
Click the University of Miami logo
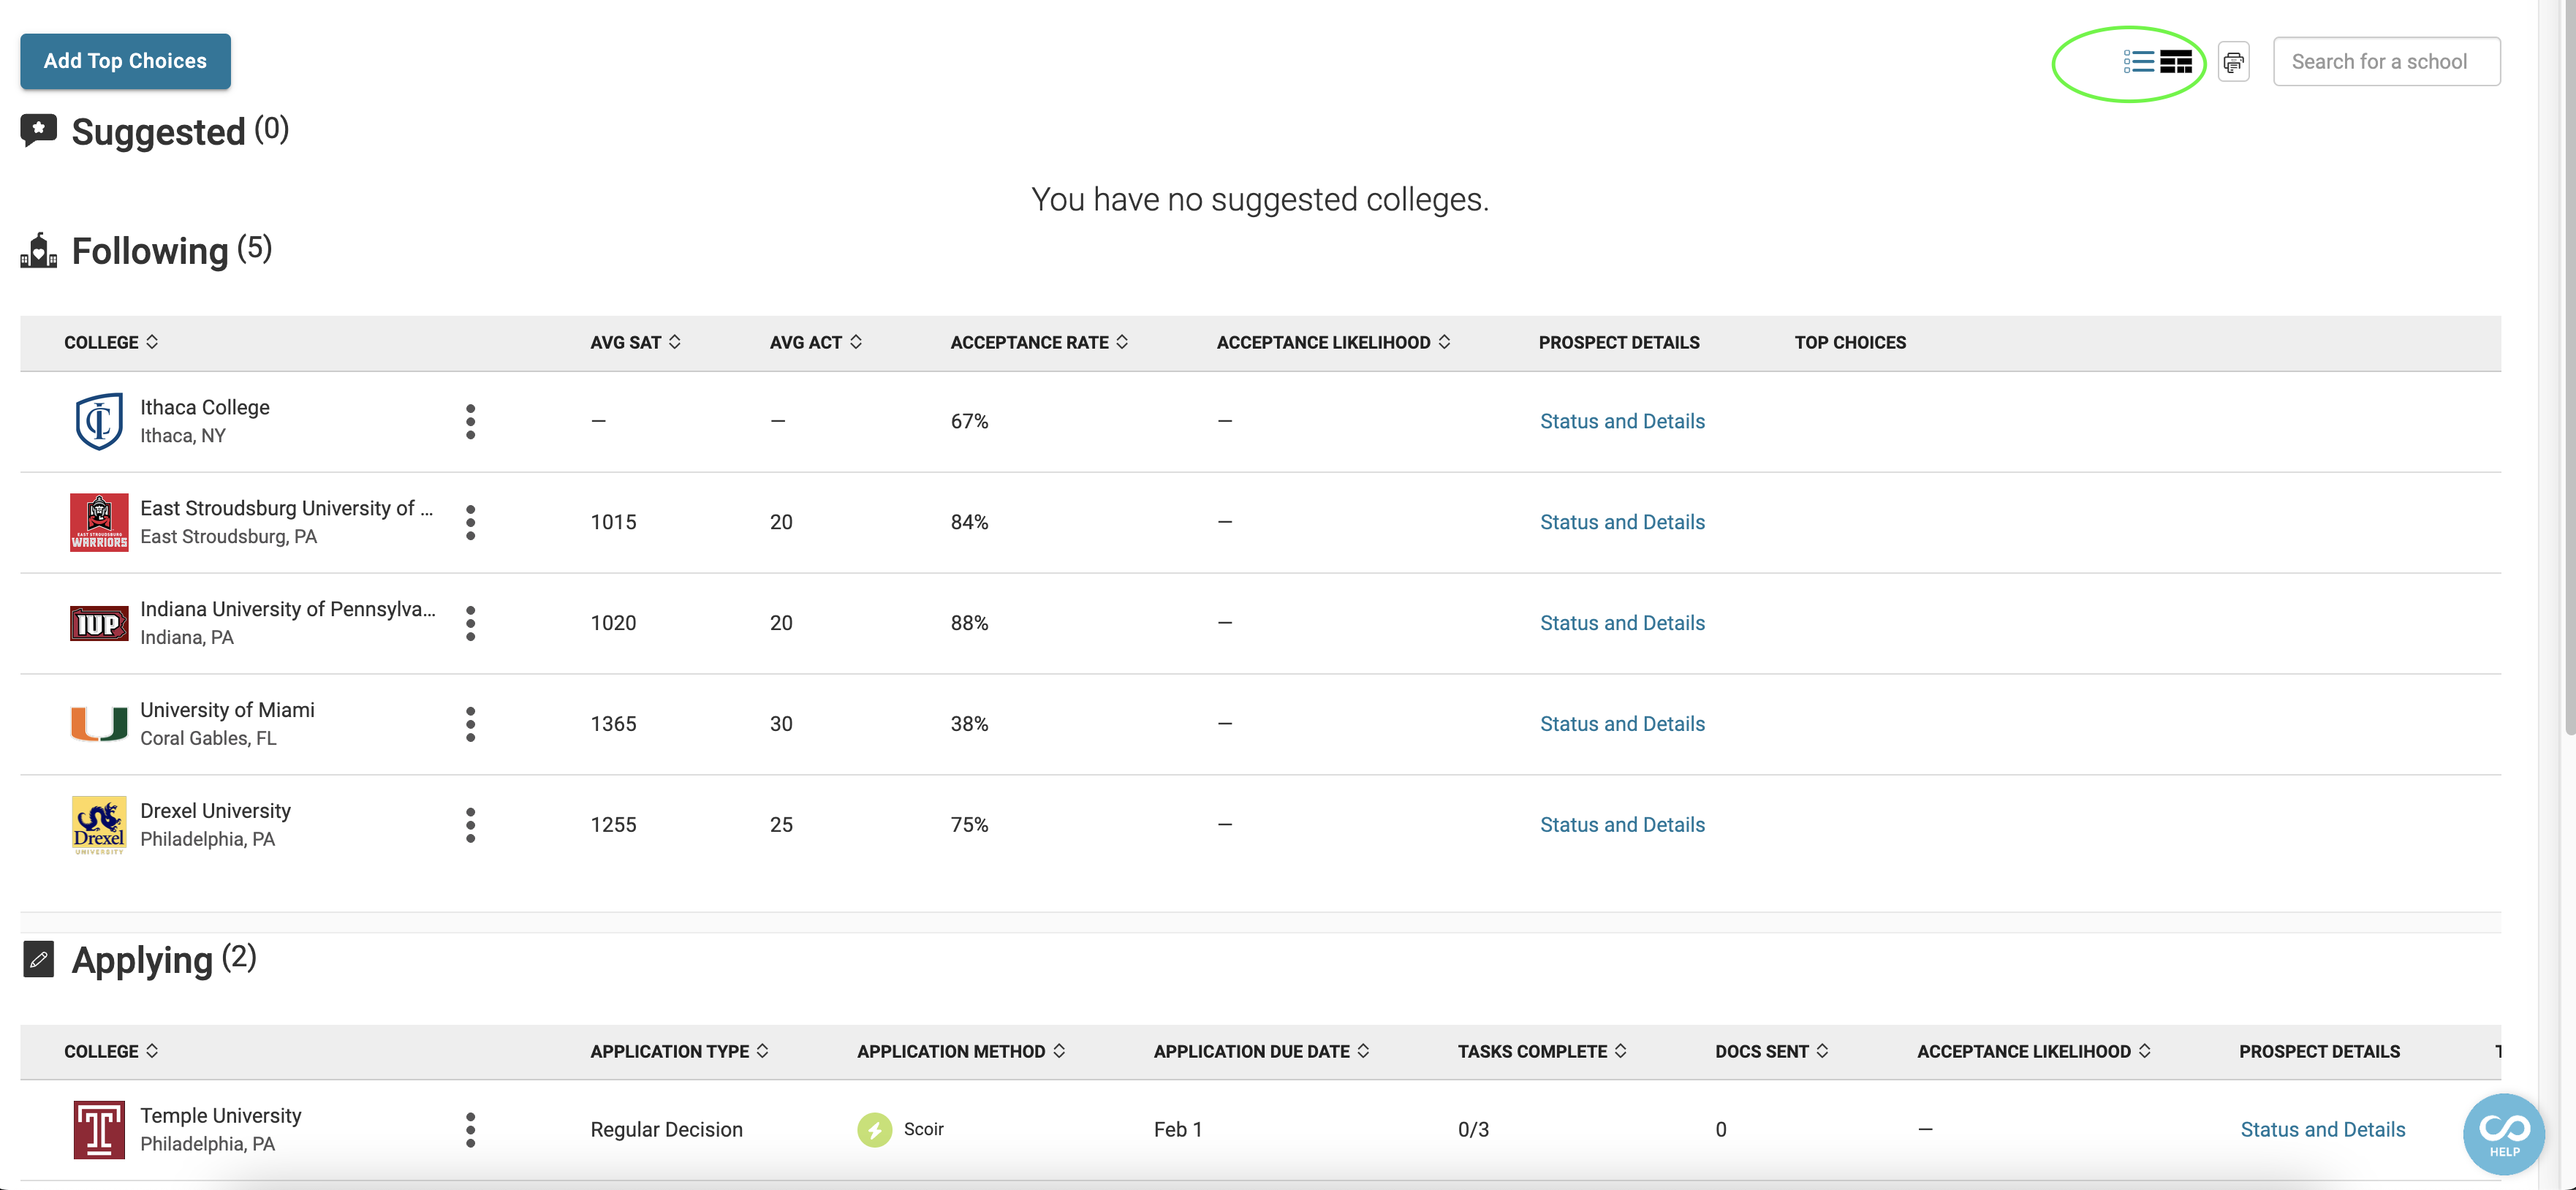click(x=99, y=724)
